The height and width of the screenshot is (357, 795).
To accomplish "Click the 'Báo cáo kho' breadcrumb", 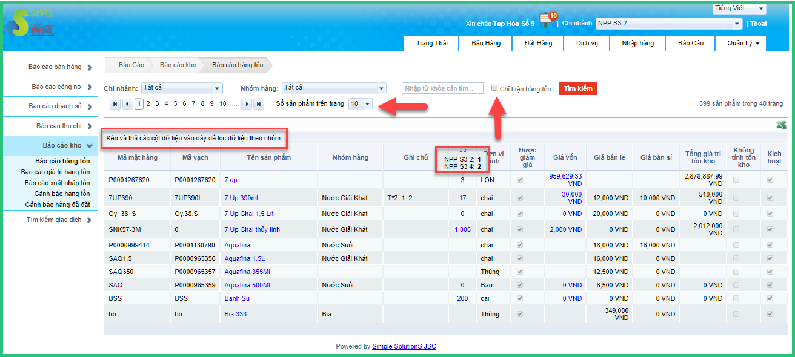I will tap(178, 65).
